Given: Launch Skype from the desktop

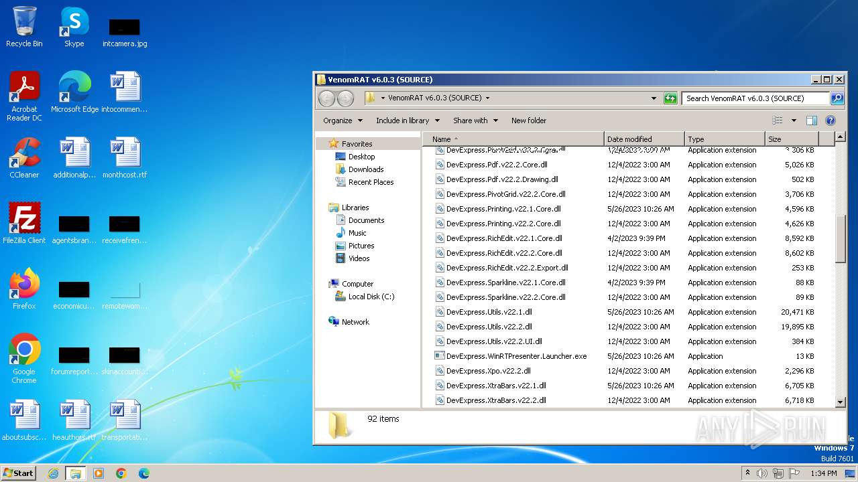Looking at the screenshot, I should (x=74, y=27).
